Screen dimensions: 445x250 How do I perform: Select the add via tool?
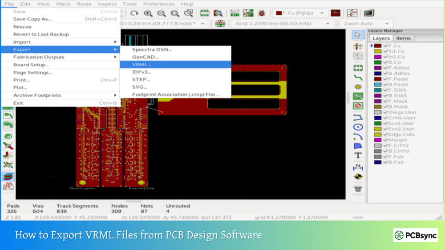(x=358, y=87)
